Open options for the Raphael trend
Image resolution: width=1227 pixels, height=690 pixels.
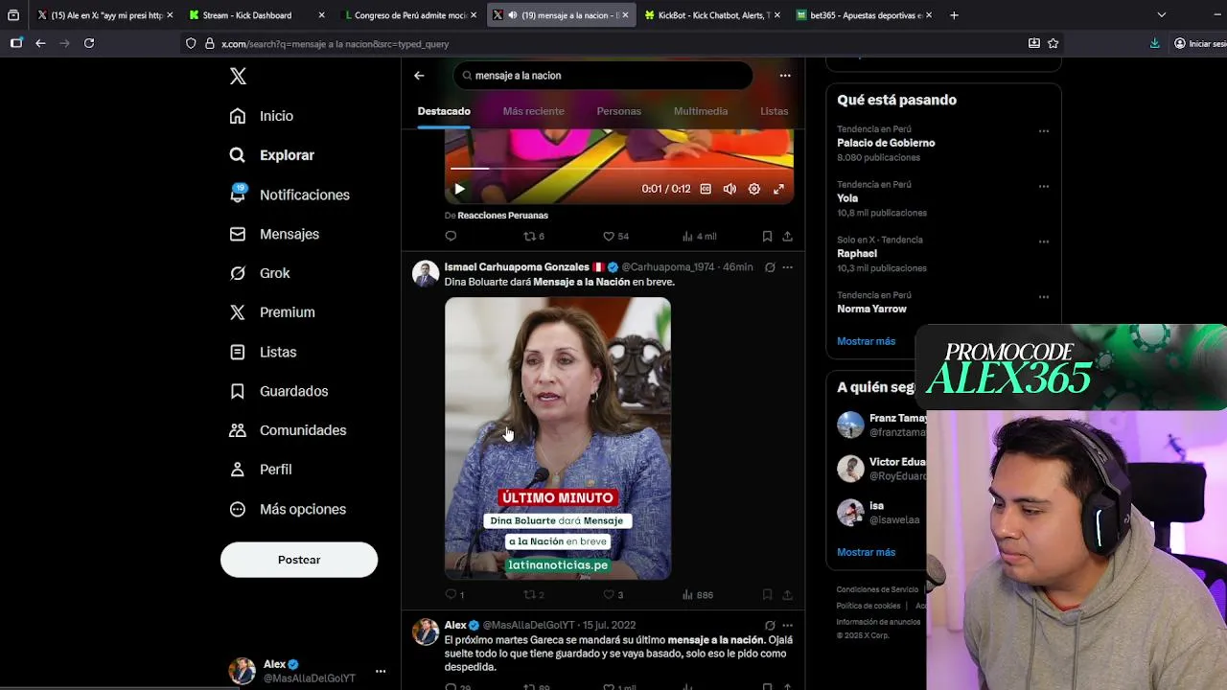coord(1044,241)
